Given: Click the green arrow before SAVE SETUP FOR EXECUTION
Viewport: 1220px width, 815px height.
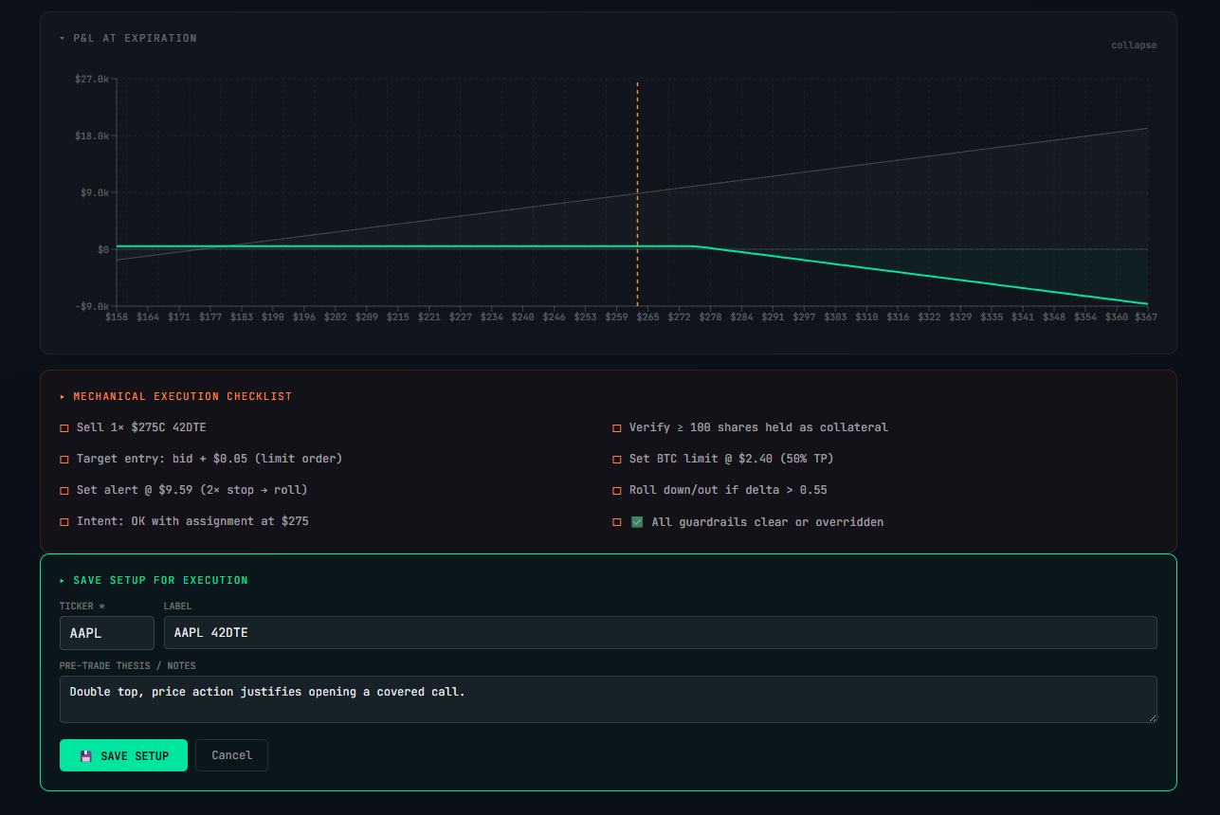Looking at the screenshot, I should coord(63,579).
